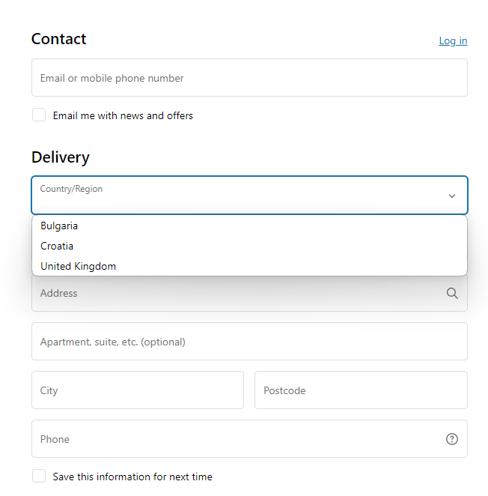The width and height of the screenshot is (488, 496).
Task: Select the Apartment, suite, etc. field
Action: coord(249,342)
